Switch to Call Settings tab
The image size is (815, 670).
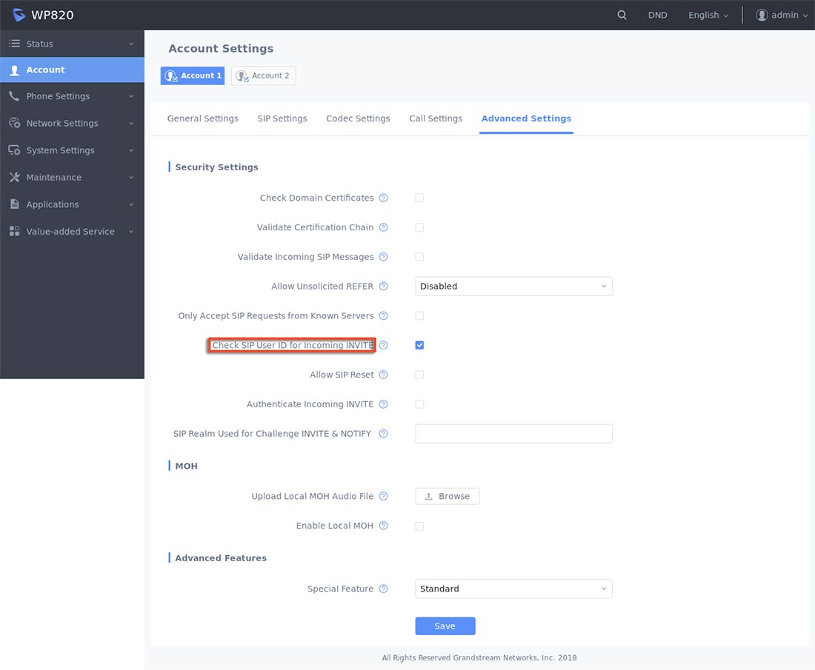click(x=436, y=118)
